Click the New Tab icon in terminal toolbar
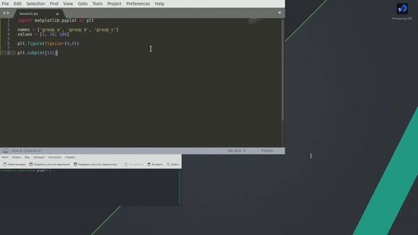The width and height of the screenshot is (418, 235). coord(5,164)
